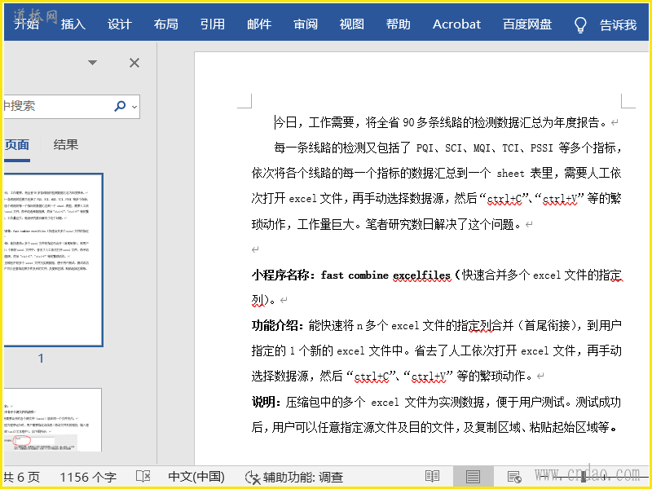Open the Acrobat ribbon tab
This screenshot has height=489, width=652.
pyautogui.click(x=456, y=24)
